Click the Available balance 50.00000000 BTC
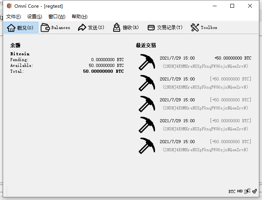The width and height of the screenshot is (262, 200). tap(106, 65)
